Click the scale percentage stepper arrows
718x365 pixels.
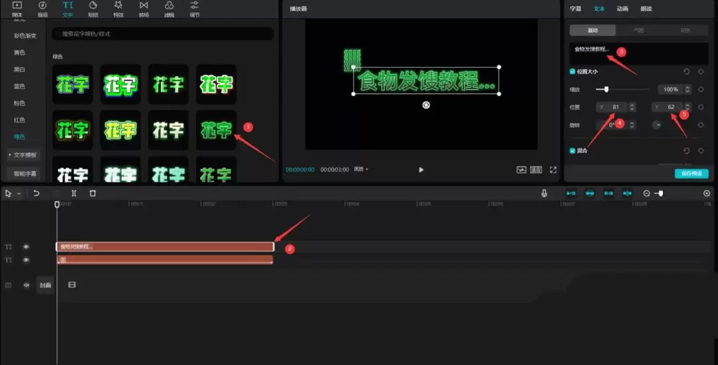pyautogui.click(x=687, y=89)
